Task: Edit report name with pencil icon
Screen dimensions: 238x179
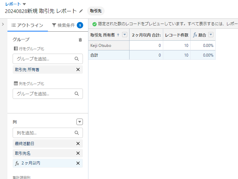Action: pyautogui.click(x=81, y=11)
